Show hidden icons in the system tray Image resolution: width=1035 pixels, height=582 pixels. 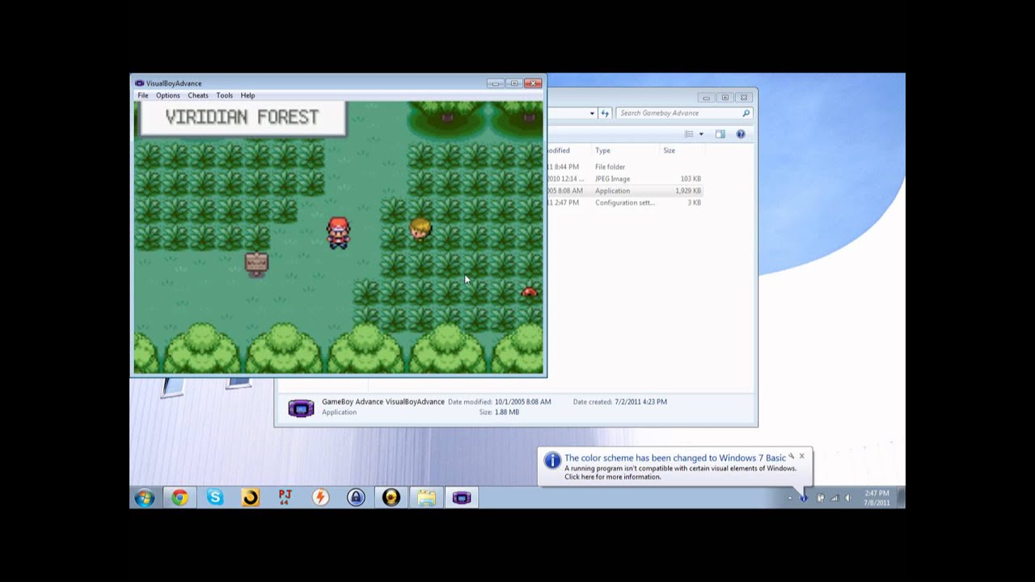(x=790, y=498)
